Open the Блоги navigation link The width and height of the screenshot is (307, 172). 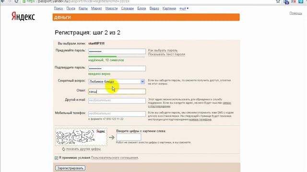tap(142, 9)
